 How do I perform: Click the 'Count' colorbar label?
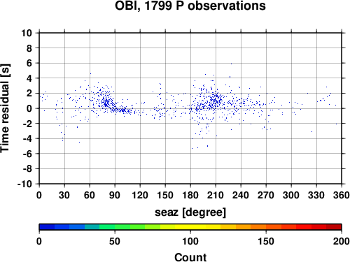pos(190,257)
